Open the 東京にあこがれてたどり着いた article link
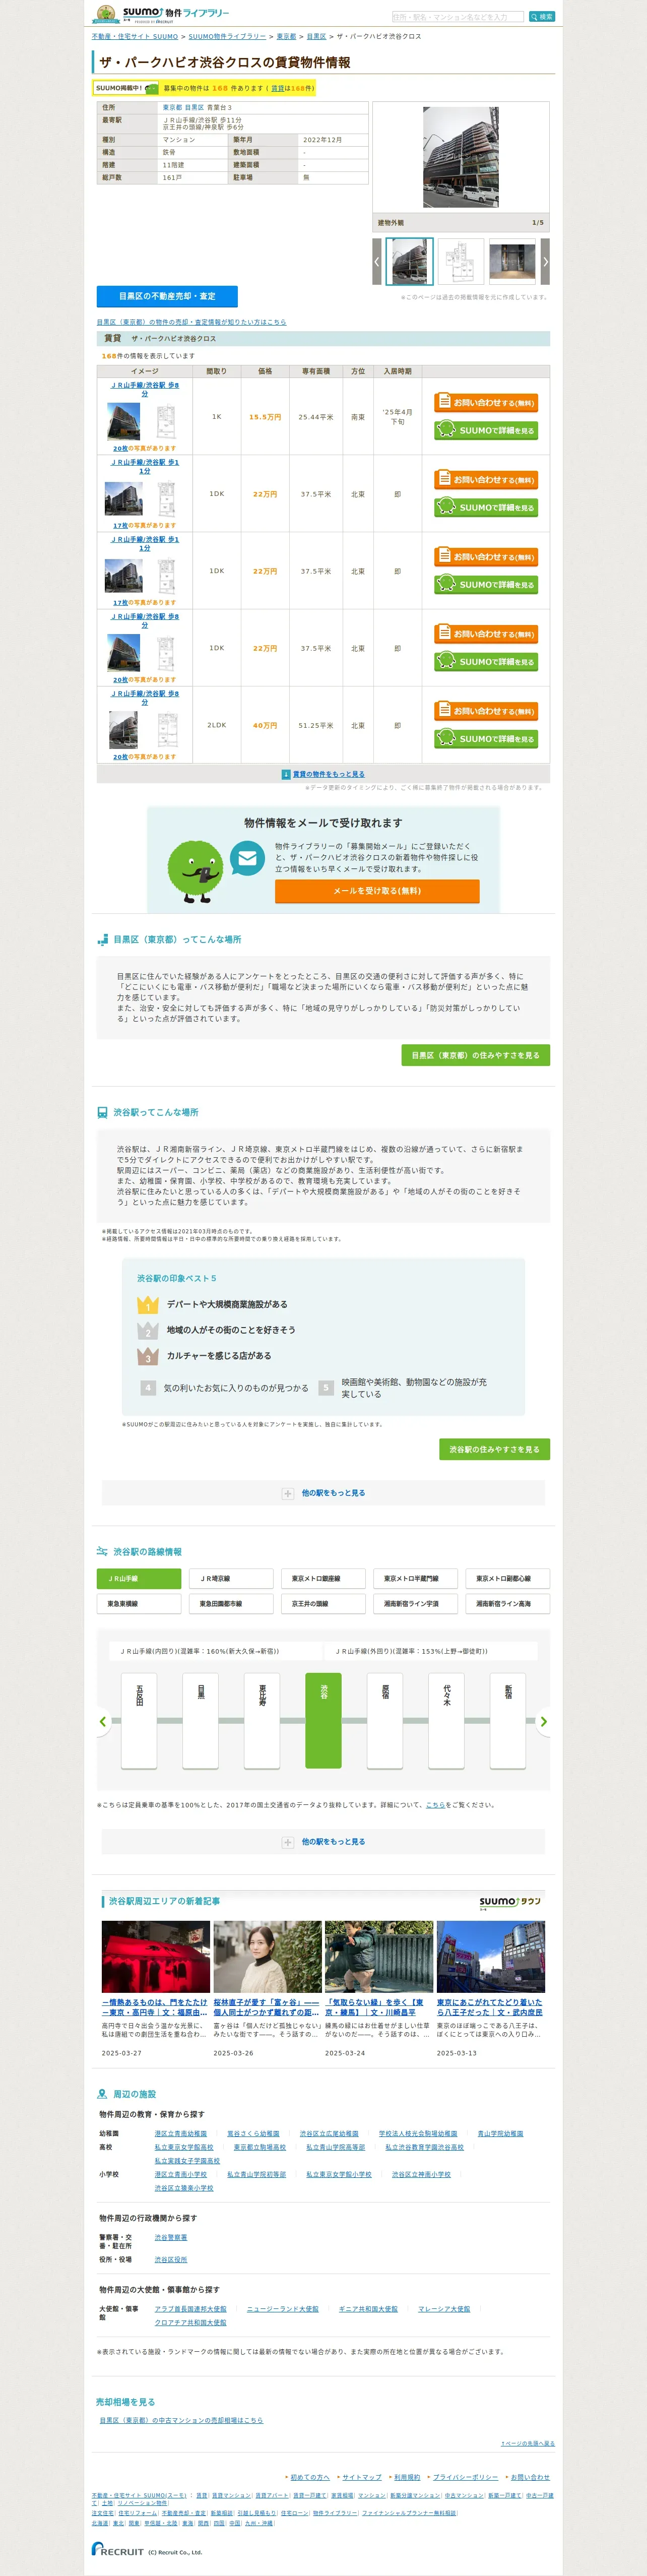647x2576 pixels. [x=490, y=2008]
